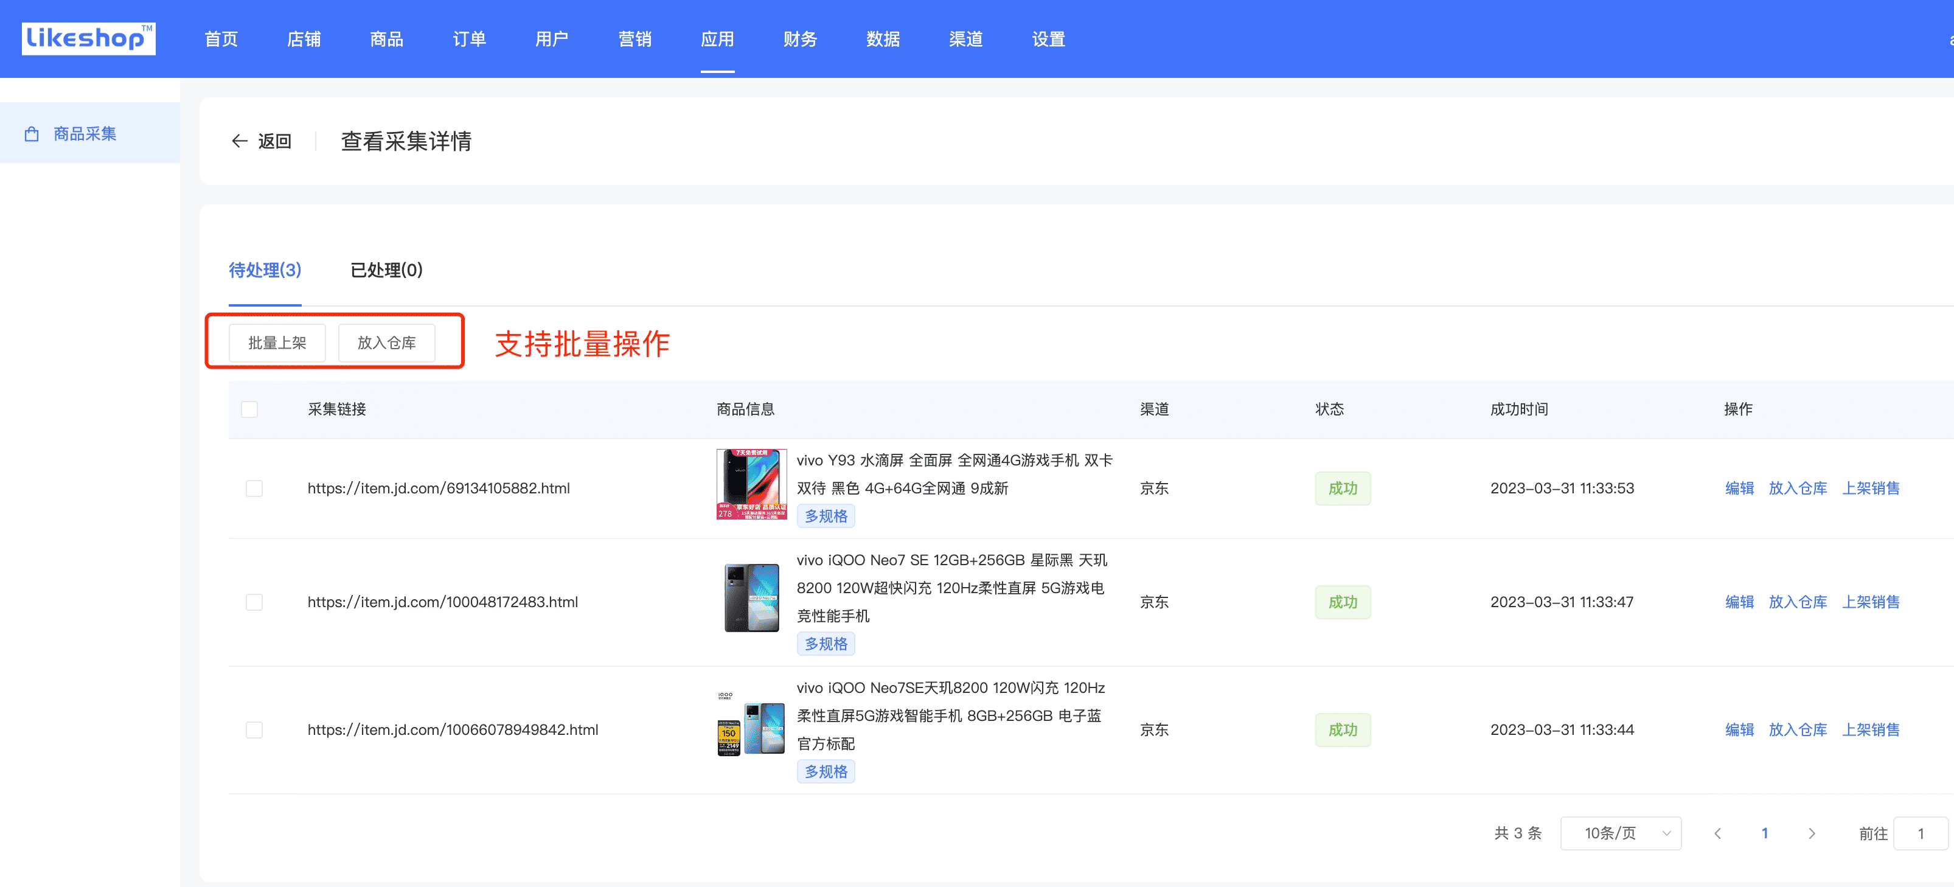The image size is (1954, 887).
Task: Go to previous page arrow in pagination
Action: coord(1717,833)
